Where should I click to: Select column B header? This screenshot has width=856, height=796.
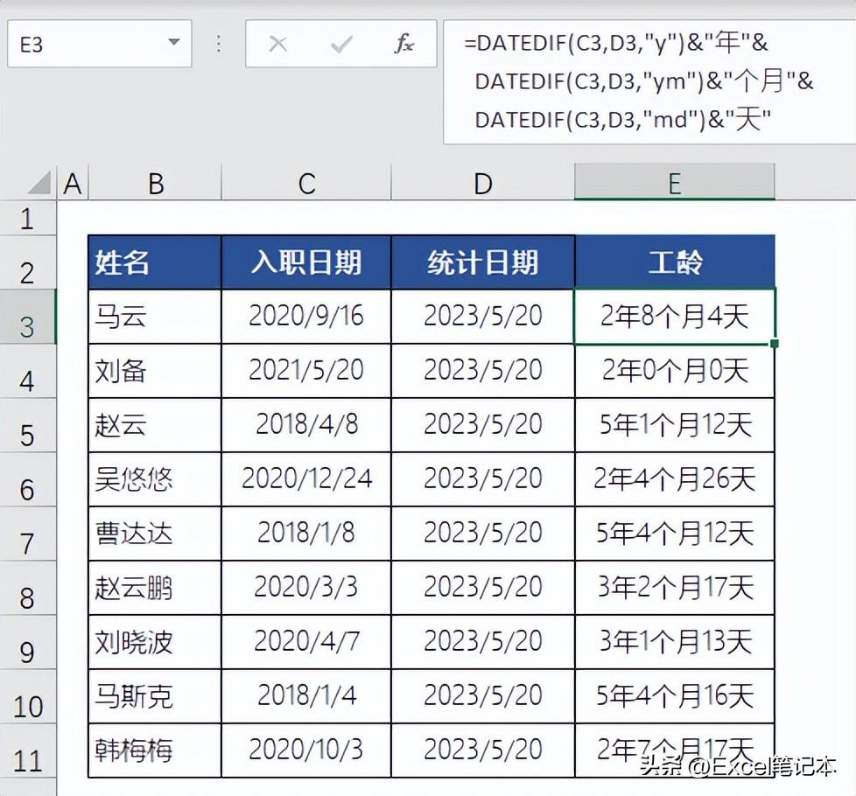(155, 183)
